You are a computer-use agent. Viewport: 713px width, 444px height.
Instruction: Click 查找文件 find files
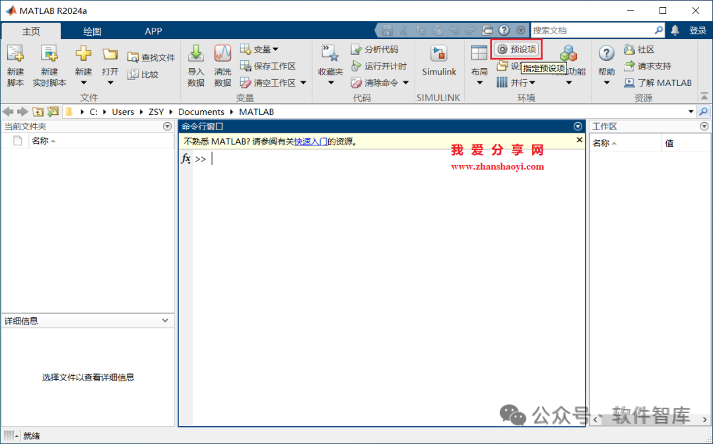pos(151,57)
